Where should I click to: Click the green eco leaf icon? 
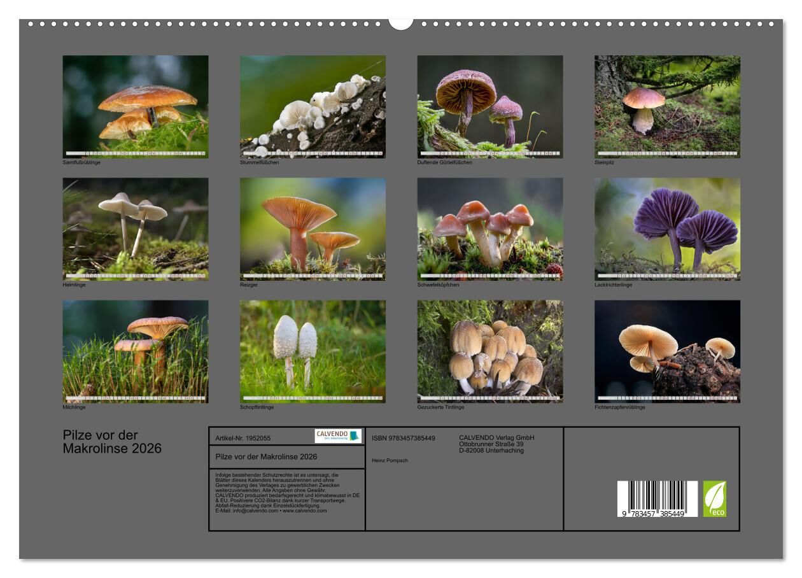[x=714, y=498]
